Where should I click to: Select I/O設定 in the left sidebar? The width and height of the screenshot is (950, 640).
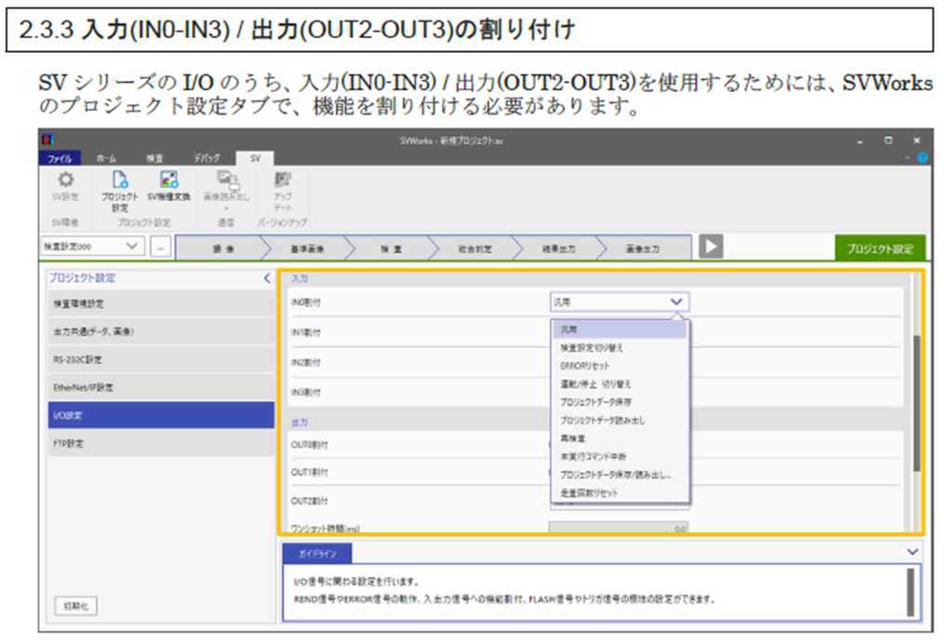click(161, 415)
